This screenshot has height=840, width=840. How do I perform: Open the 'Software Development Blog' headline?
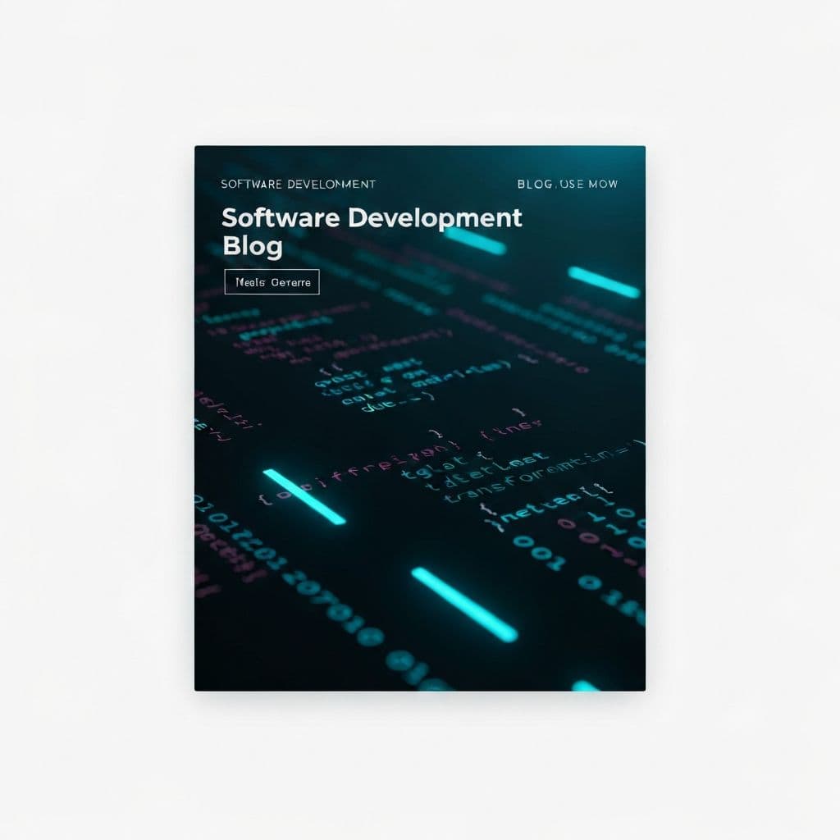pyautogui.click(x=372, y=232)
